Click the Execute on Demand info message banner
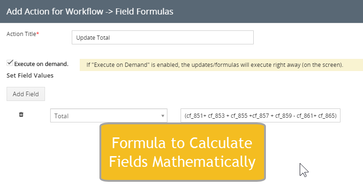 click(221, 65)
